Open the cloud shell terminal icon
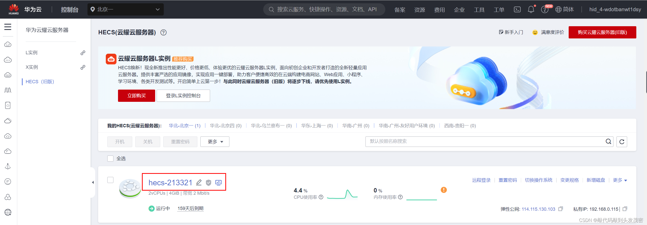The height and width of the screenshot is (225, 647). click(517, 9)
